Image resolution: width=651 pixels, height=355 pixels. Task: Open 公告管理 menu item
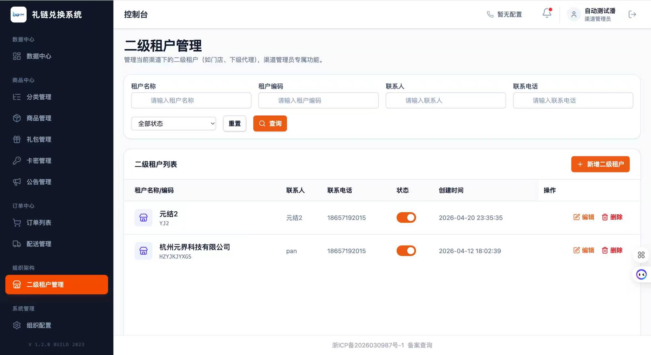57,182
